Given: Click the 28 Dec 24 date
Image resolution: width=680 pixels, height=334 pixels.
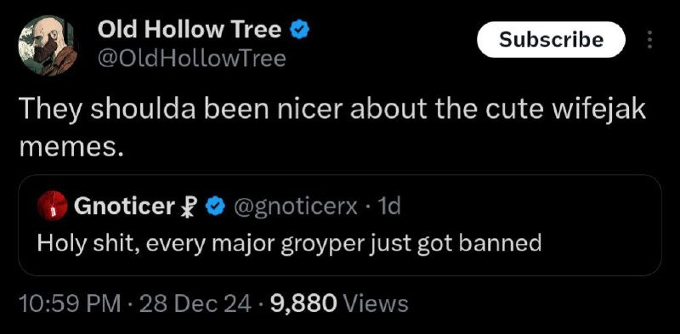Looking at the screenshot, I should 196,303.
